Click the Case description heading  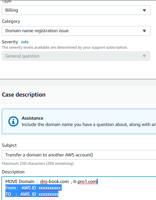coord(24,95)
